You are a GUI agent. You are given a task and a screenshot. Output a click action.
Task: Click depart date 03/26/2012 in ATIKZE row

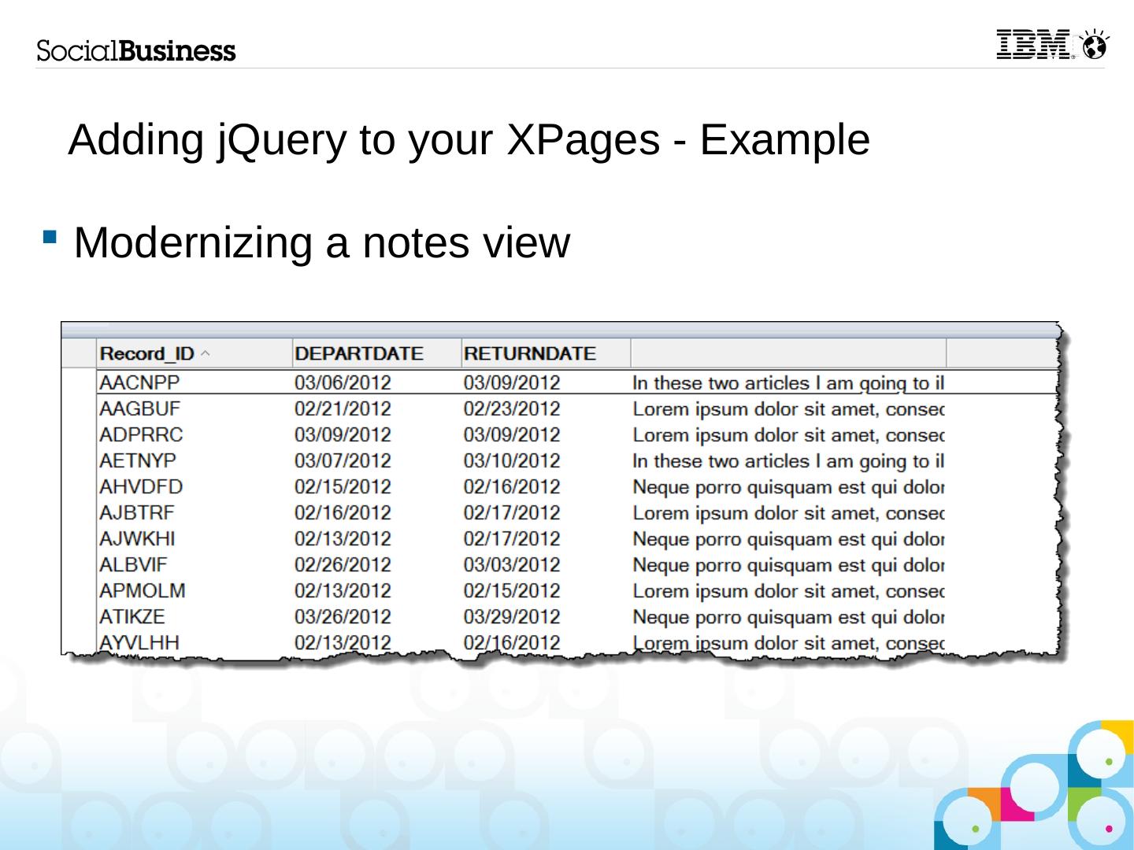(x=343, y=616)
